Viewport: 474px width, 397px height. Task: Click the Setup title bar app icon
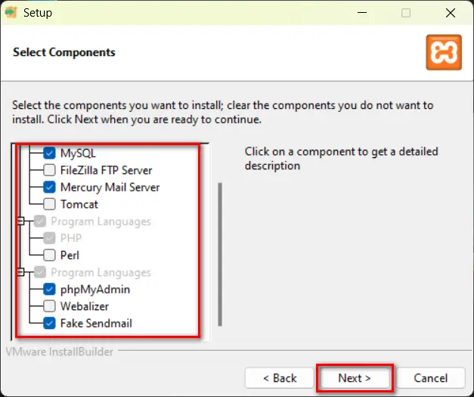coord(11,13)
